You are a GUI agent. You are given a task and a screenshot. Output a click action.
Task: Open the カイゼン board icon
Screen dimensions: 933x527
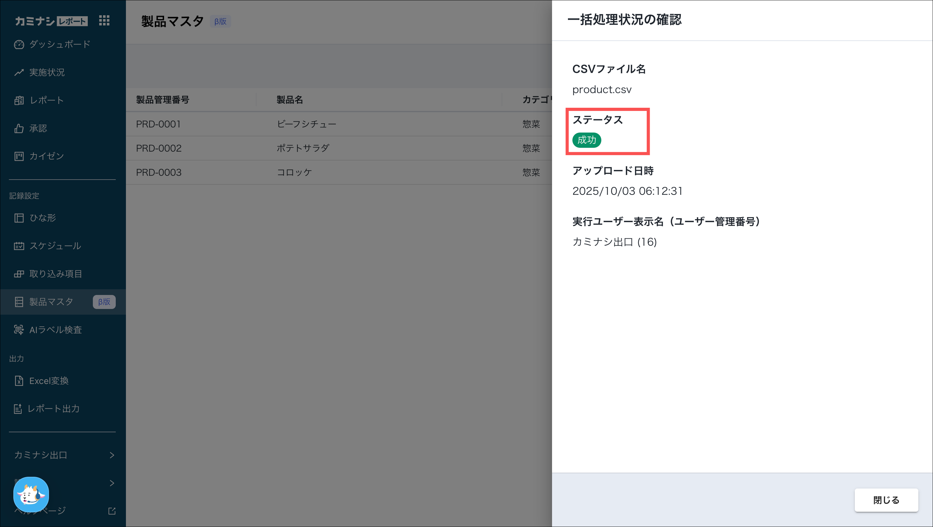[19, 156]
